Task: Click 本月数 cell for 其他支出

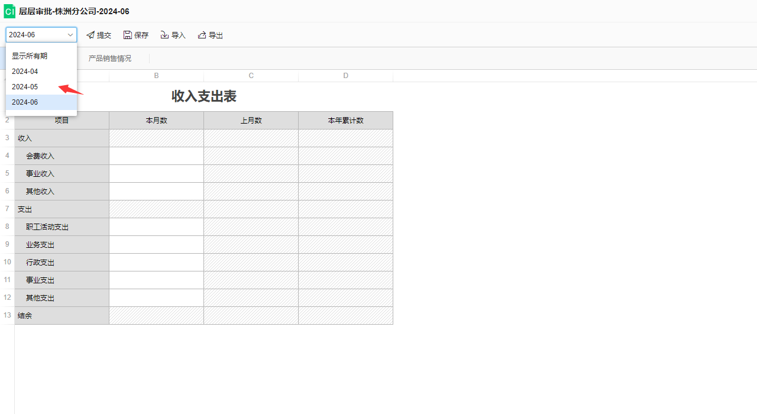Action: pos(156,298)
